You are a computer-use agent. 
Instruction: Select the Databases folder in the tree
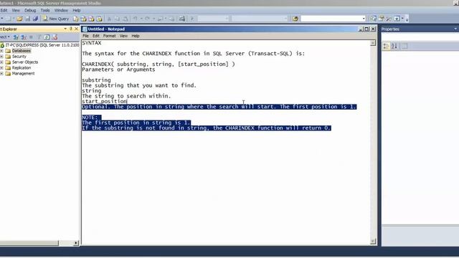click(21, 51)
